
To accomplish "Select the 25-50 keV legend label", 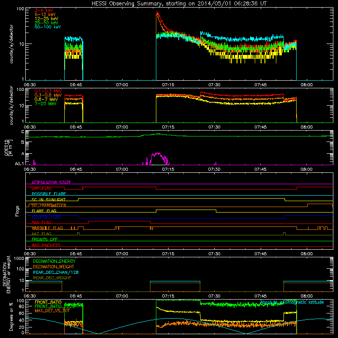I will (46, 23).
